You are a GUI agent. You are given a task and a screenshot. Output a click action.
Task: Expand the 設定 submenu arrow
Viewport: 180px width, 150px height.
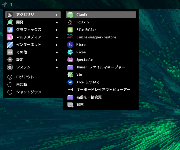coord(57,60)
